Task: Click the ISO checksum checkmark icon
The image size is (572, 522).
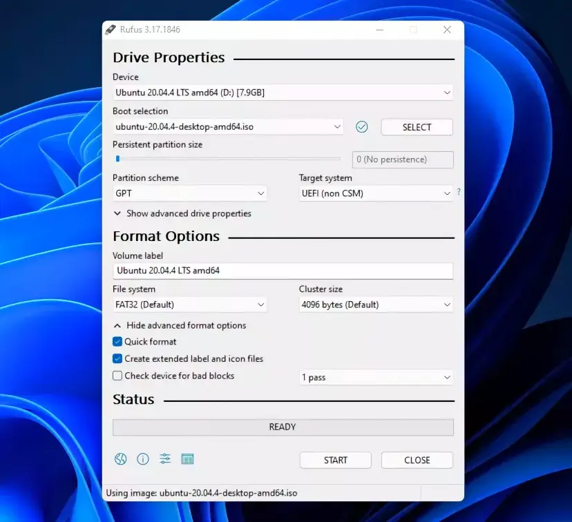Action: coord(361,127)
